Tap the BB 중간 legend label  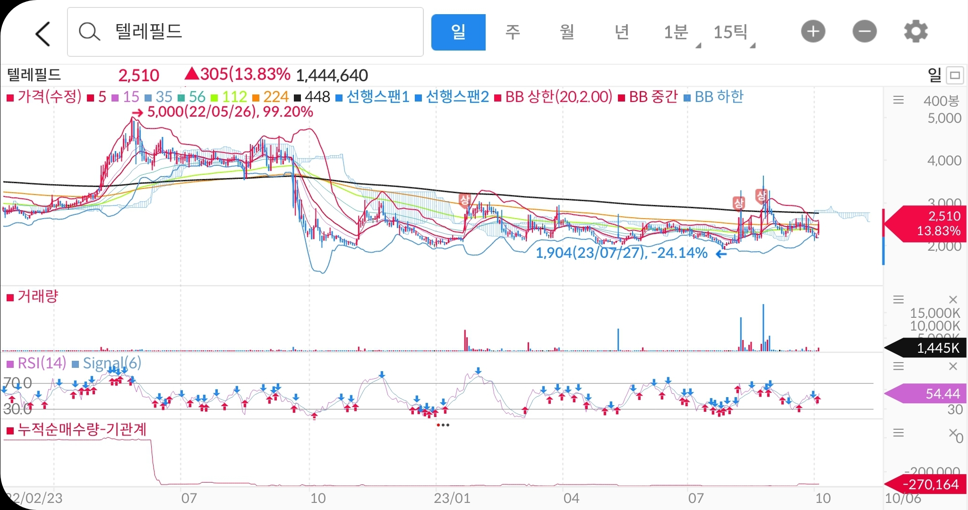coord(648,97)
